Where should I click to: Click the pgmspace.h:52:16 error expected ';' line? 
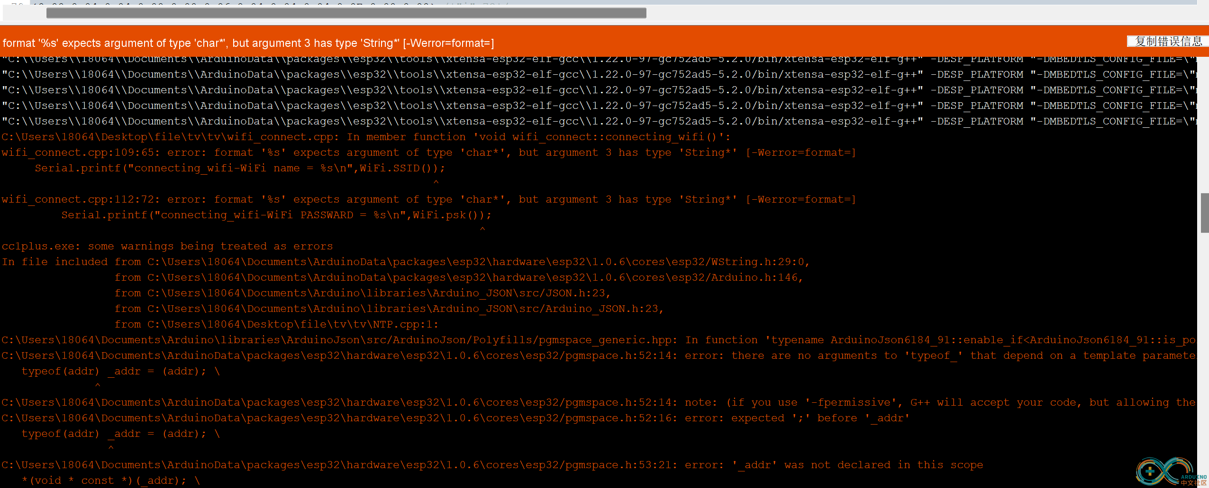(x=455, y=418)
